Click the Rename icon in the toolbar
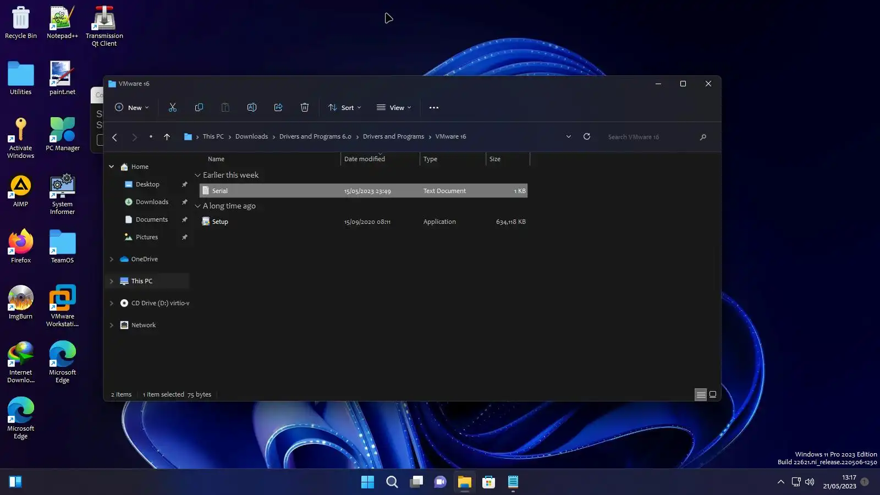 coord(252,108)
